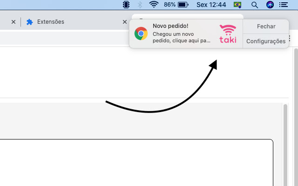Open the Wi-Fi menu

coord(154,4)
